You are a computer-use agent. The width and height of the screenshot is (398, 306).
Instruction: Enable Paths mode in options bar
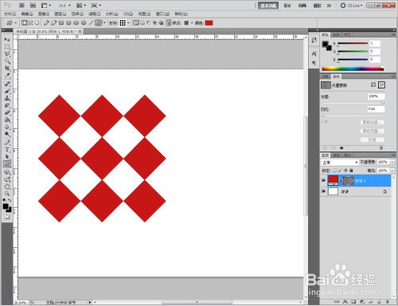[x=31, y=23]
